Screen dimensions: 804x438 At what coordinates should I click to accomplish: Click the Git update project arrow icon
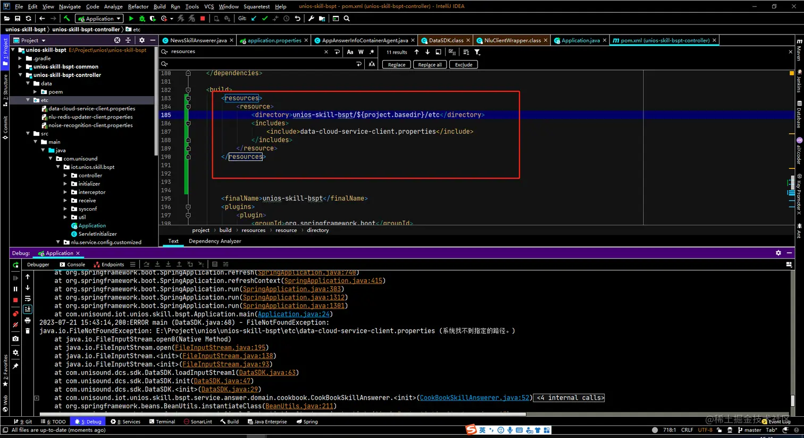point(254,19)
